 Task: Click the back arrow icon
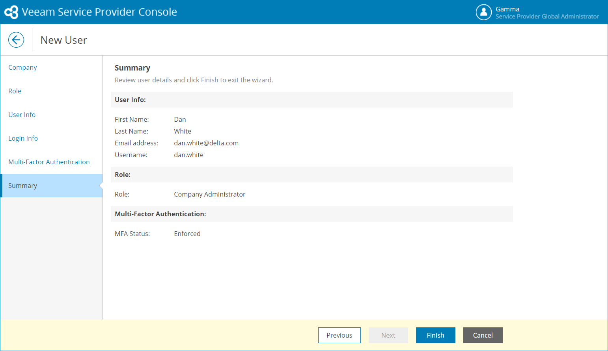16,40
